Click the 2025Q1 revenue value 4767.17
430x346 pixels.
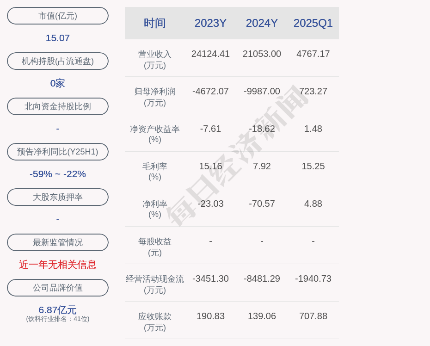[313, 54]
